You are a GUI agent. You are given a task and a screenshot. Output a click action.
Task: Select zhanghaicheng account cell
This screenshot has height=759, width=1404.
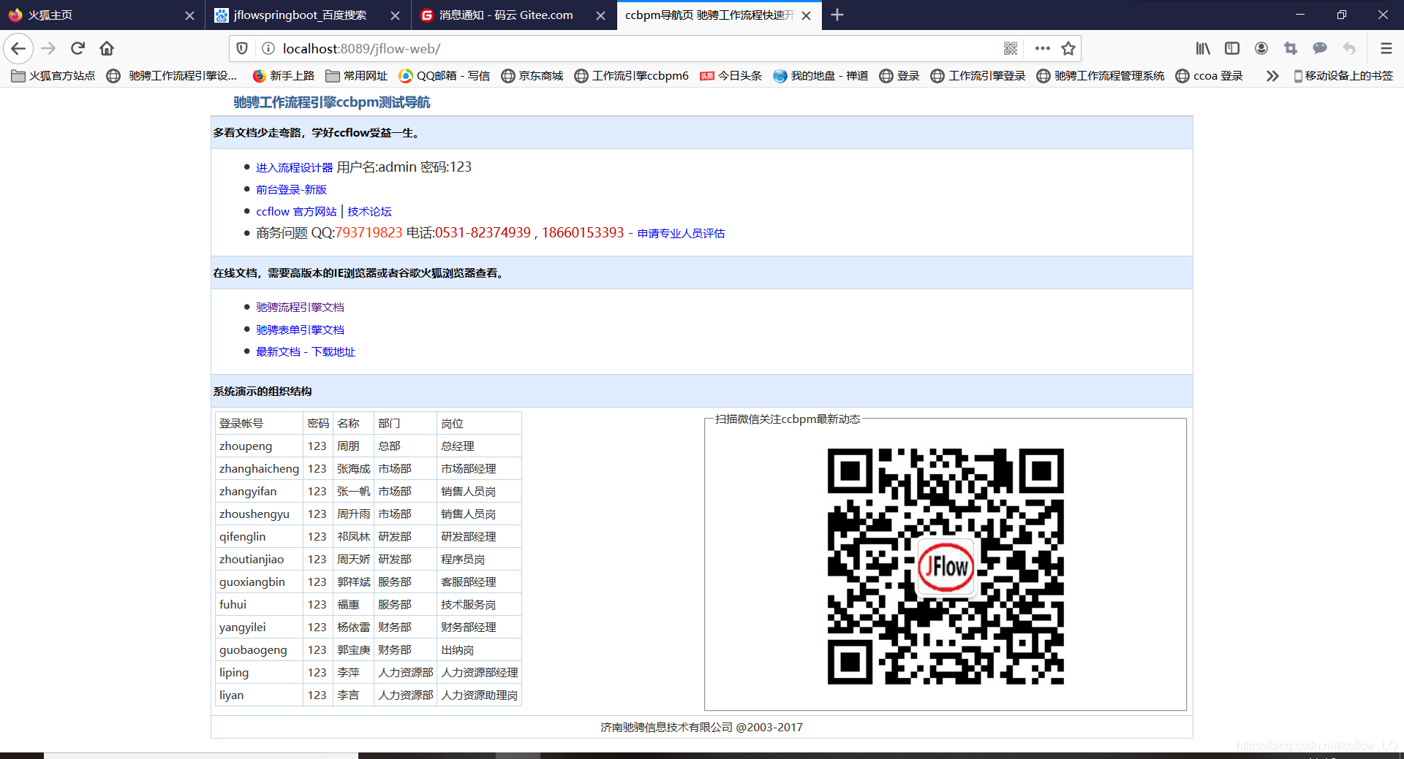point(260,469)
